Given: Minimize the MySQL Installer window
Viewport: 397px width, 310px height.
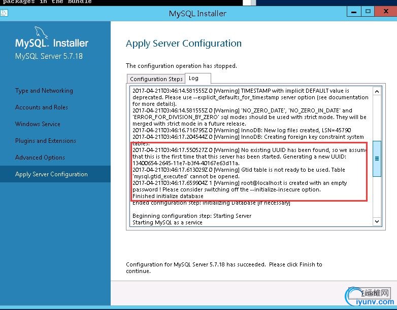Looking at the screenshot, I should pos(354,11).
